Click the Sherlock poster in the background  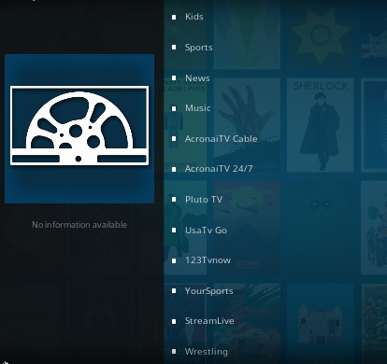click(321, 125)
